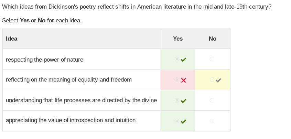Pick Yes for introspection and intuition

[x=177, y=121]
